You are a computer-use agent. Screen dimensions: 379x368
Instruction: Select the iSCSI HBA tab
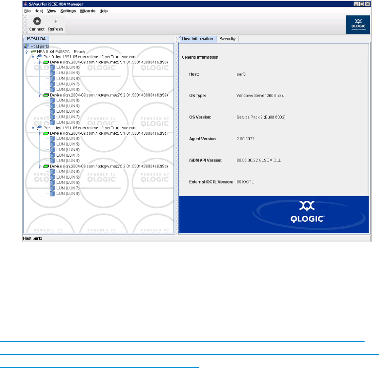(36, 39)
